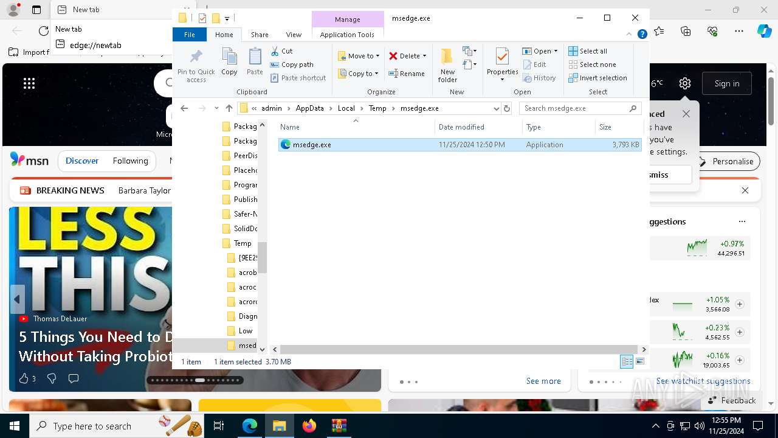The width and height of the screenshot is (778, 438).
Task: Collapse the ribbon with chevron
Action: click(630, 35)
